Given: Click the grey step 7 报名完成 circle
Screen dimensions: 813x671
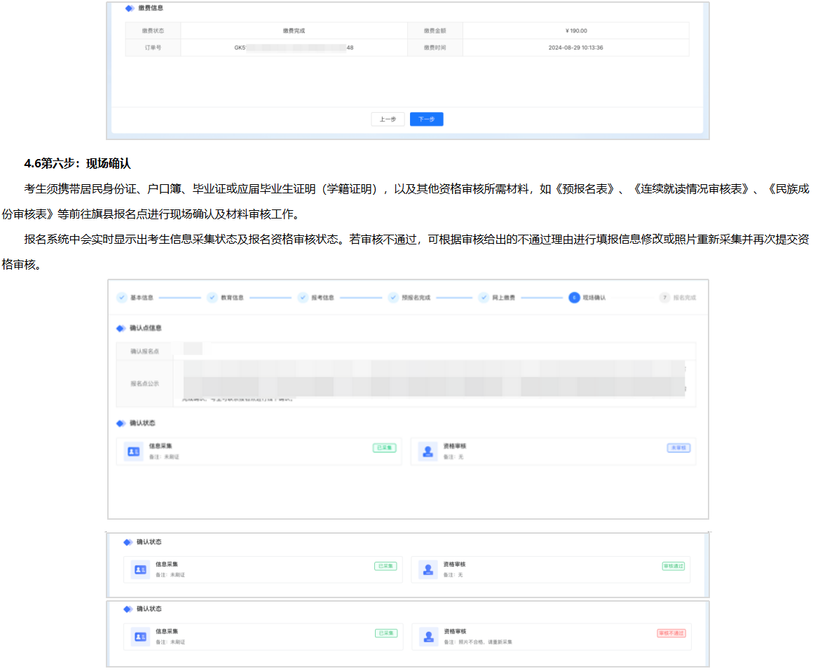Looking at the screenshot, I should coord(664,298).
